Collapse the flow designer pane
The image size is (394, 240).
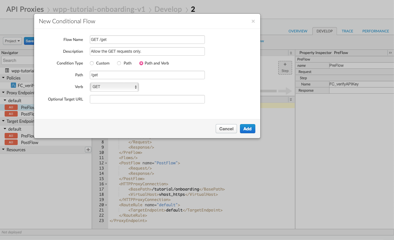(290, 53)
